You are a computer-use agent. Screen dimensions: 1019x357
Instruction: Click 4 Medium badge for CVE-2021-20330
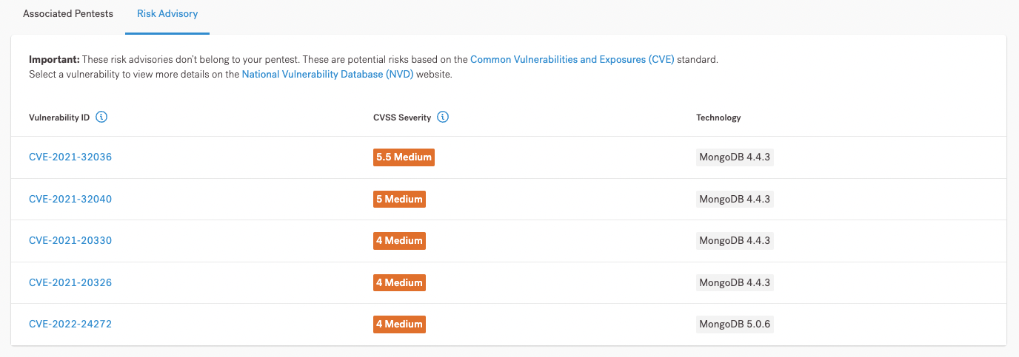pos(400,240)
